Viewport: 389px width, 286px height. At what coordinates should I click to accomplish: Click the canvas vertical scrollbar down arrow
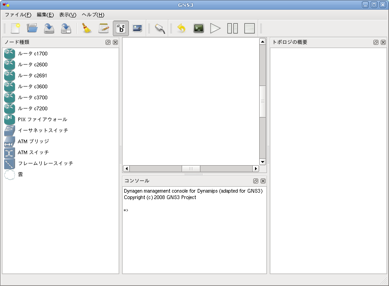click(262, 162)
